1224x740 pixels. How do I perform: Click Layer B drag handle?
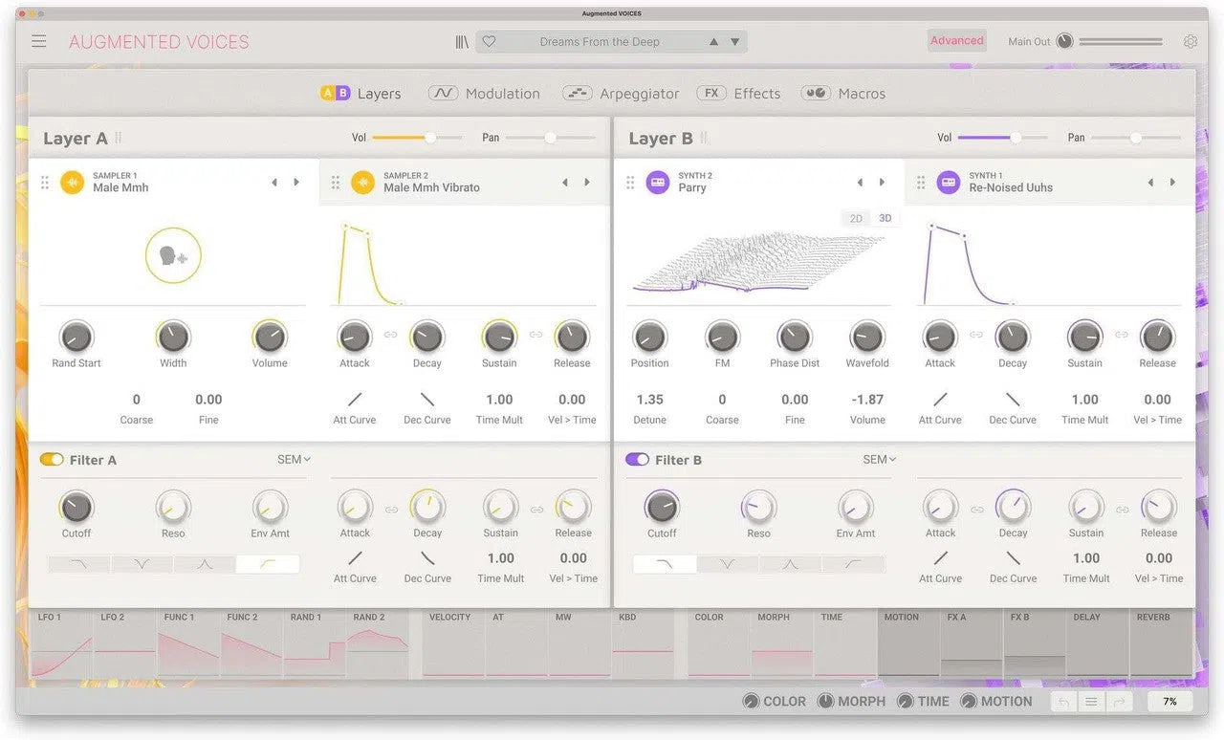[704, 138]
